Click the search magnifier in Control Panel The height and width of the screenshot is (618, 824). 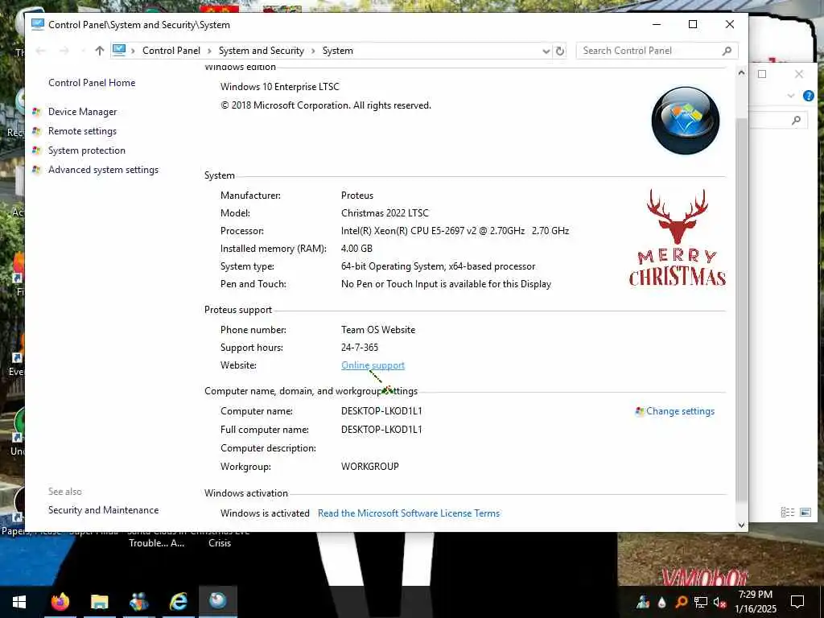[x=727, y=51]
